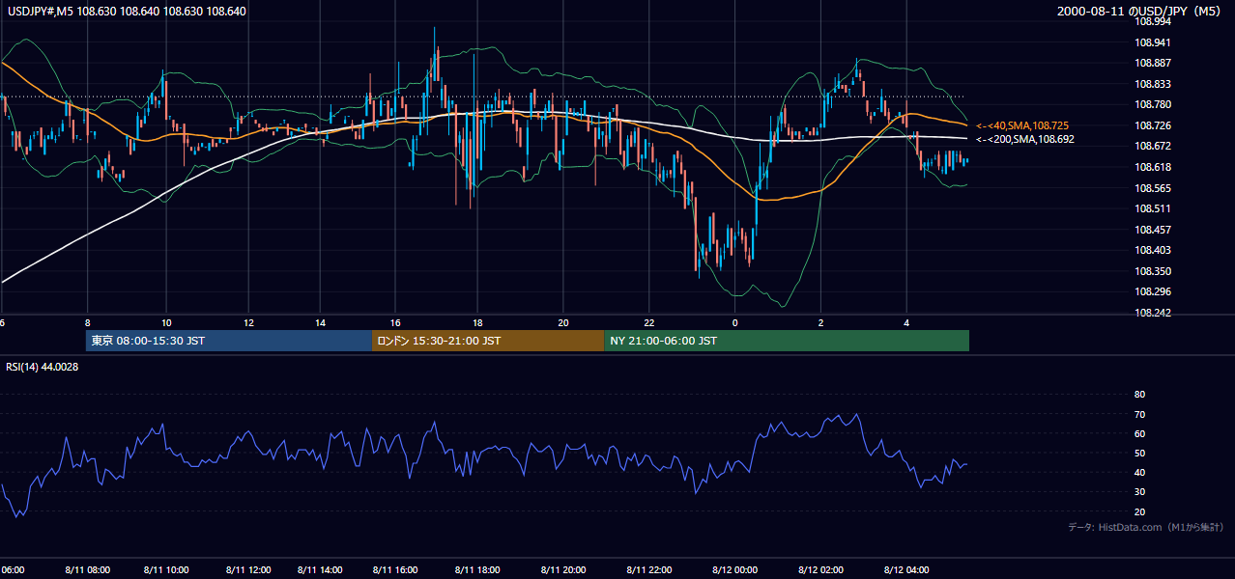This screenshot has height=579, width=1235.
Task: Click price axis value 108.242
Action: pos(1153,313)
